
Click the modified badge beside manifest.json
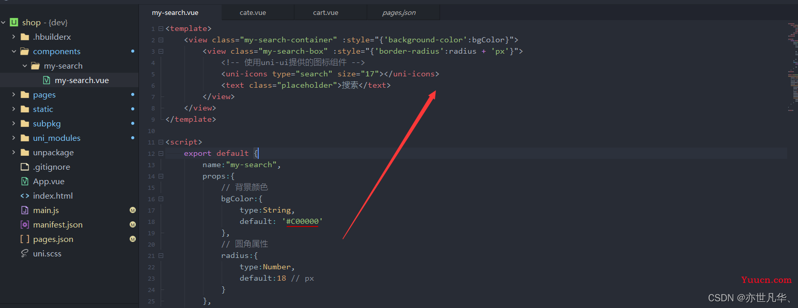tap(133, 225)
